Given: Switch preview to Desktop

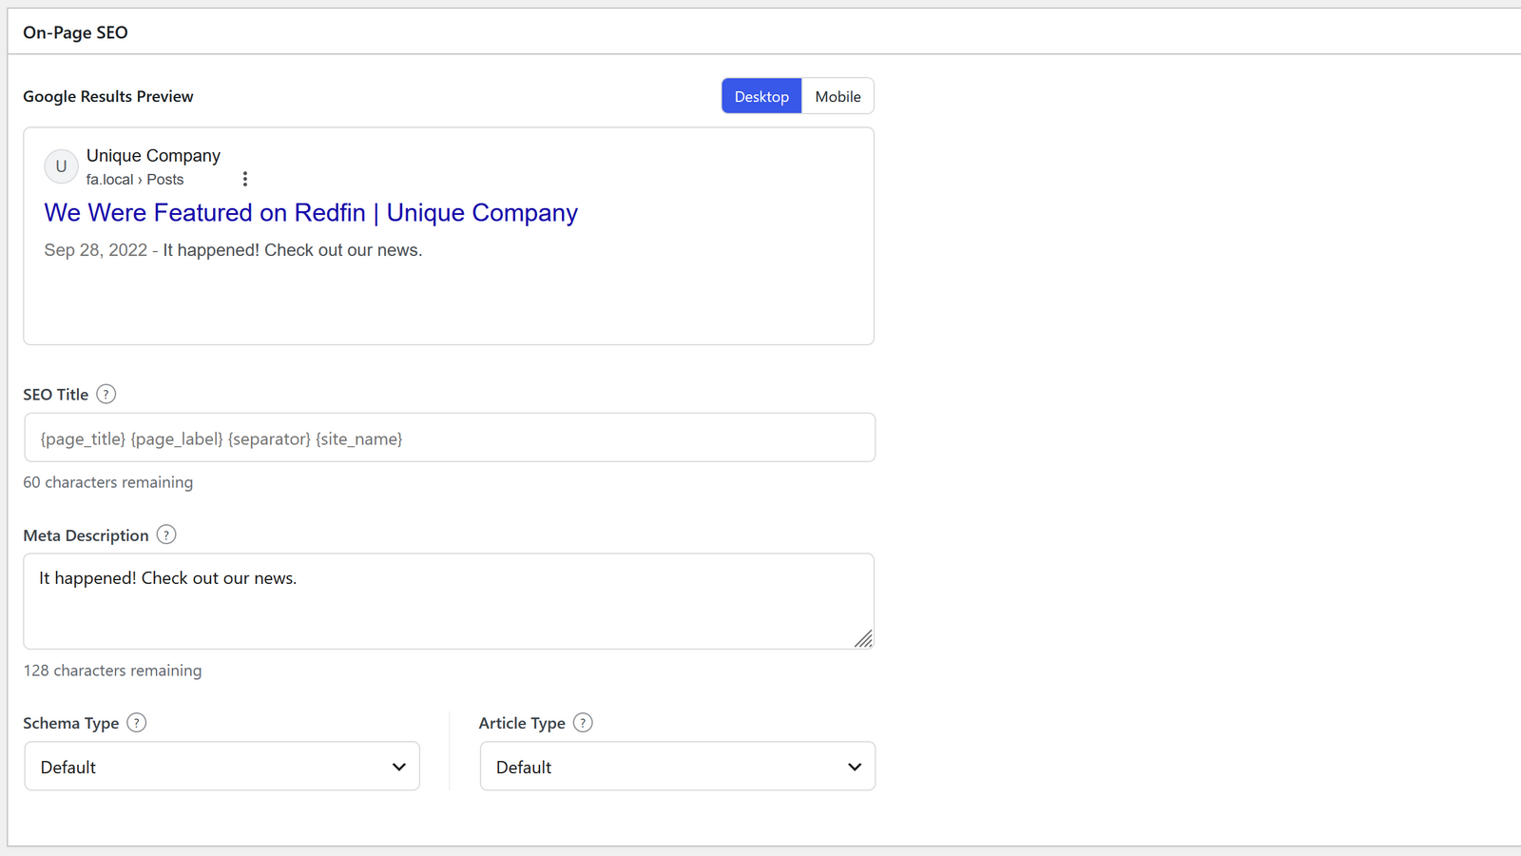Looking at the screenshot, I should pos(761,96).
